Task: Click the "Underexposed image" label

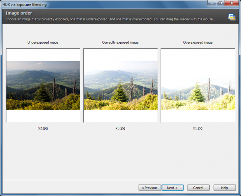Action: (43, 42)
